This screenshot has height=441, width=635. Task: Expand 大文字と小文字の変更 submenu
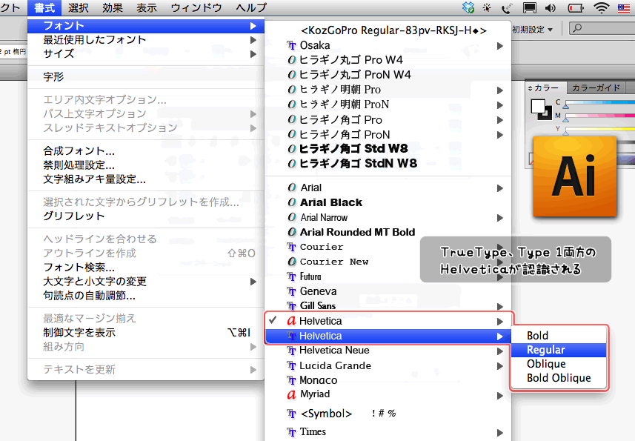click(x=146, y=282)
